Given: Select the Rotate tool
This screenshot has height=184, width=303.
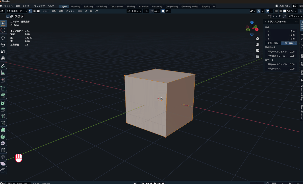Looking at the screenshot, I should (3, 44).
